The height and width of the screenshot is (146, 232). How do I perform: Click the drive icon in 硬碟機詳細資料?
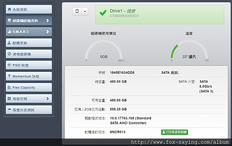pyautogui.click(x=9, y=20)
